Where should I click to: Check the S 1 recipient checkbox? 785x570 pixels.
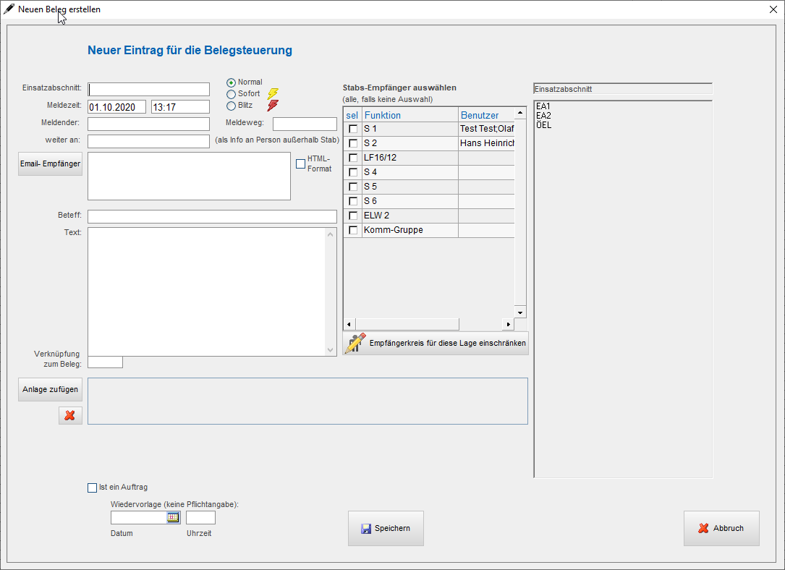[353, 129]
